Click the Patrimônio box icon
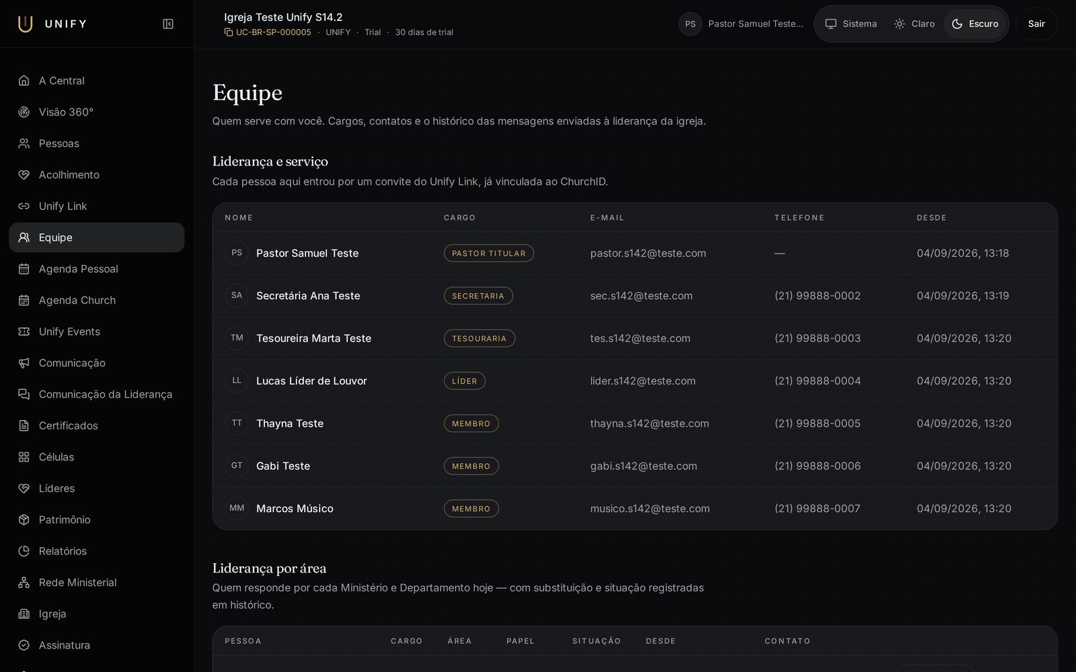Screen dimensions: 1076x672 point(24,519)
